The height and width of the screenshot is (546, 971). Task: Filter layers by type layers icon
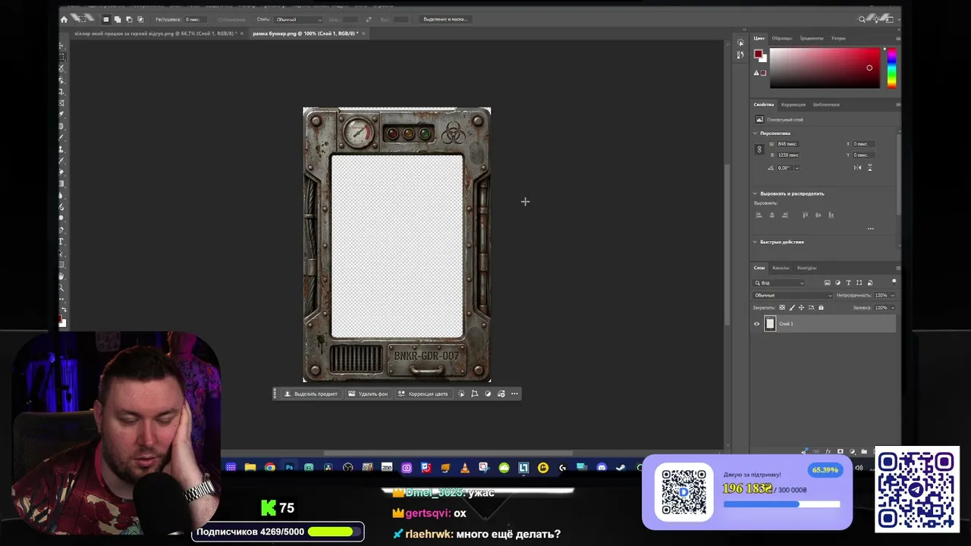(x=848, y=283)
